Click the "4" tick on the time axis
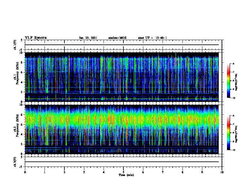This screenshot has height=193, width=250. tap(104, 172)
